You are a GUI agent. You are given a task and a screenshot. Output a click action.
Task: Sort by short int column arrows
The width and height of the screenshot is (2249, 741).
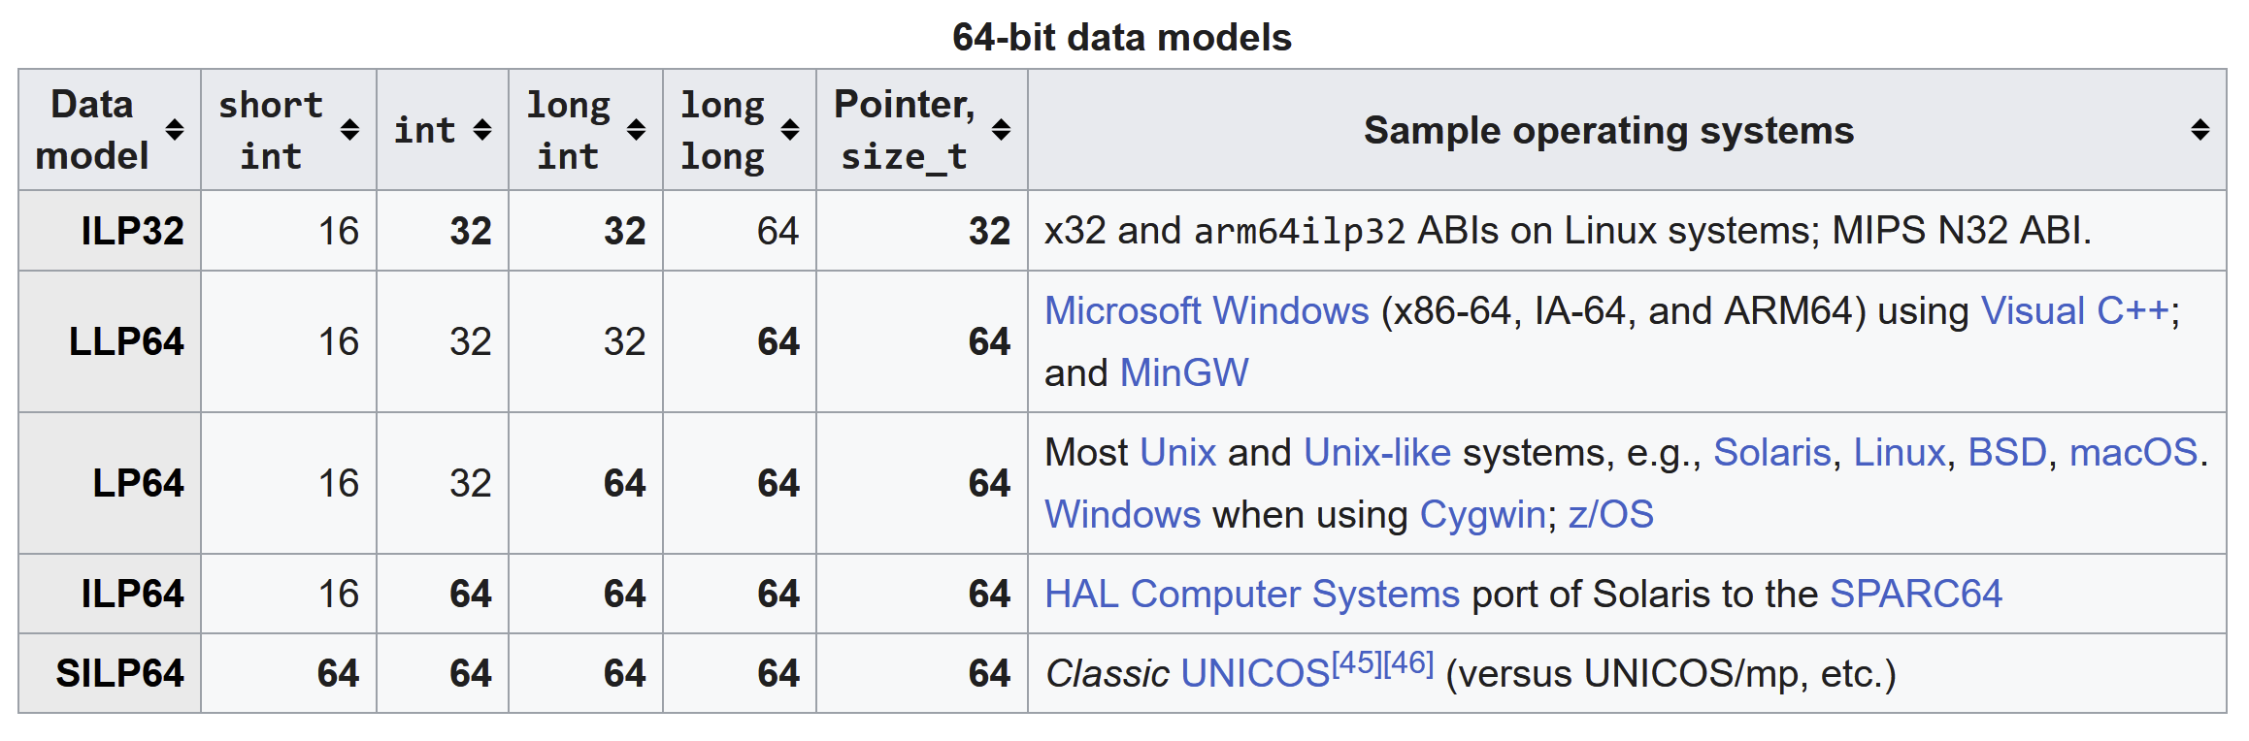point(350,130)
